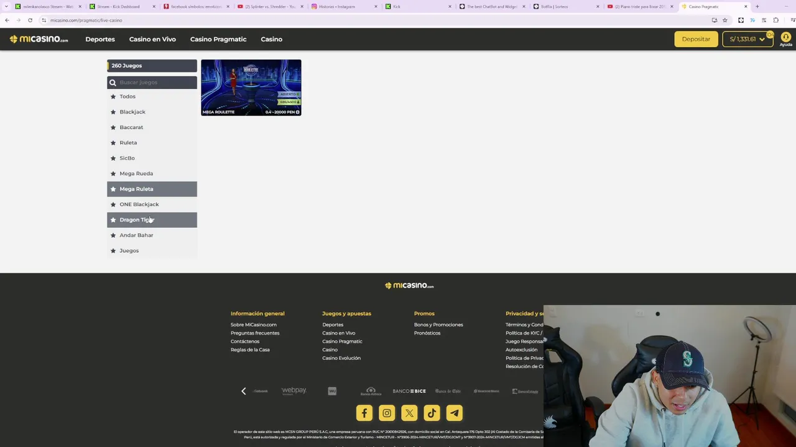
Task: Click the payment logos carousel left arrow
Action: (243, 391)
